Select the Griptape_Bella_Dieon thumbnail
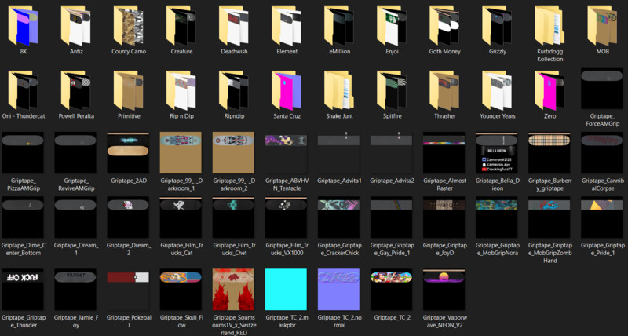The image size is (628, 336). tap(497, 153)
